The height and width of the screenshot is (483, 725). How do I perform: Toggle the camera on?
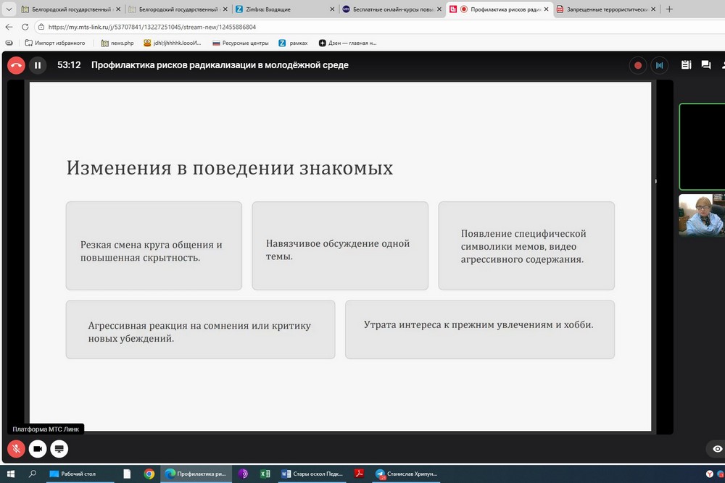click(38, 449)
